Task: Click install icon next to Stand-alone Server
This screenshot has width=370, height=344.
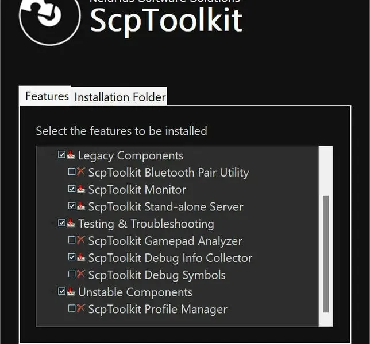Action: (x=81, y=206)
